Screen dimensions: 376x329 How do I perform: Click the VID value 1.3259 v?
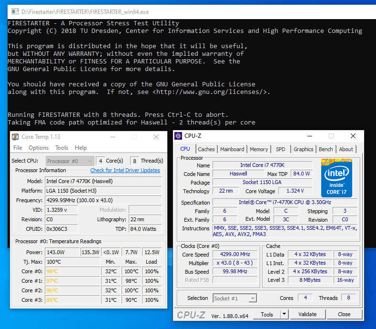point(61,210)
